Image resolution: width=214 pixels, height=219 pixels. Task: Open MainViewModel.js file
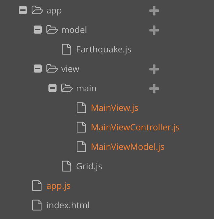(x=128, y=147)
